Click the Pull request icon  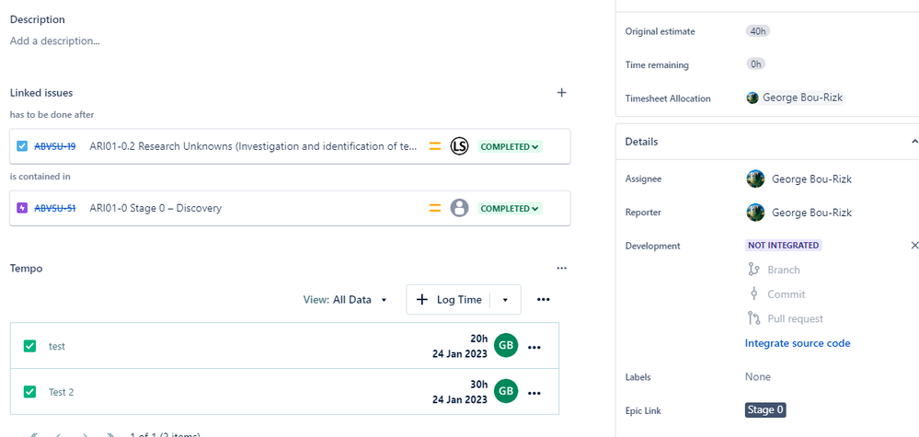click(753, 318)
